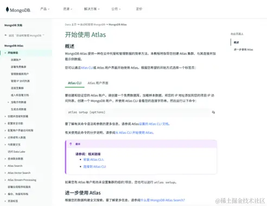Open Docs 主页 breadcrumb

click(x=71, y=24)
